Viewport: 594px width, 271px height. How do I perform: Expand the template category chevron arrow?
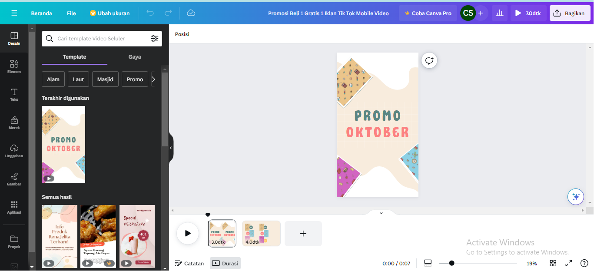pos(153,79)
